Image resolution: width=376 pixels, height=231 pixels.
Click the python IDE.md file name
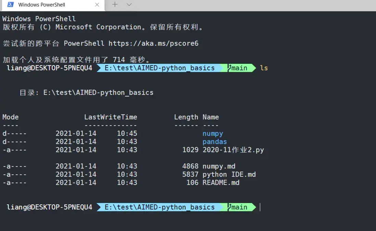tap(229, 174)
